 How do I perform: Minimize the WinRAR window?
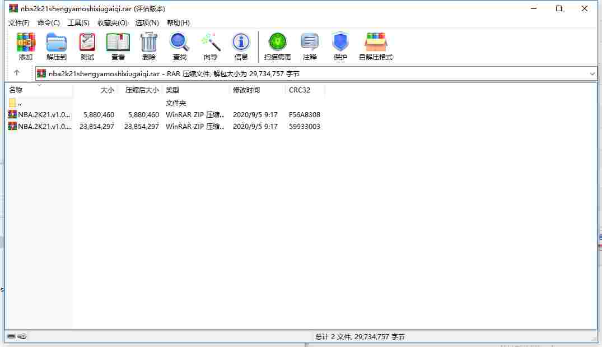tap(533, 8)
